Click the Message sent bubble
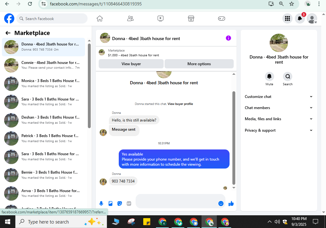 124,130
